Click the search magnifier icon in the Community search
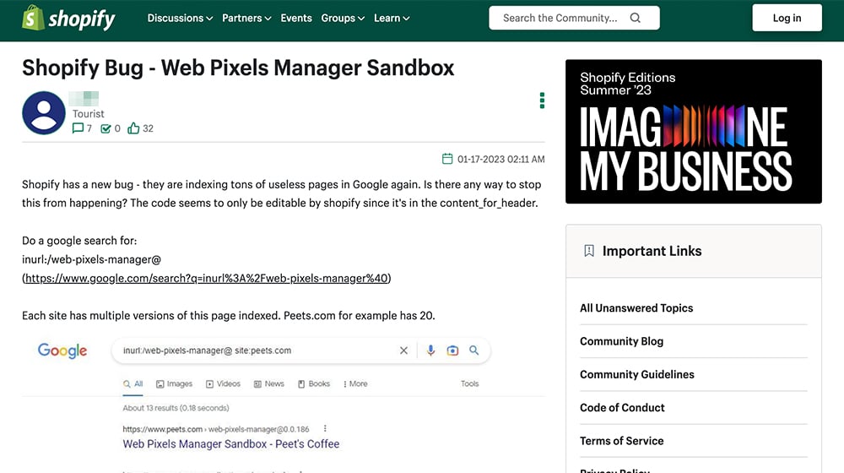The height and width of the screenshot is (473, 844). [636, 18]
